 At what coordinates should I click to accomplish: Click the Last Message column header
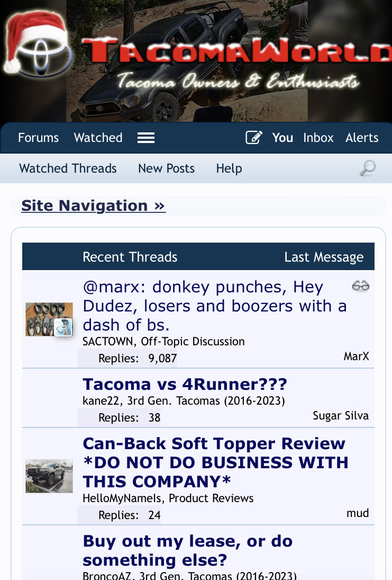click(324, 257)
